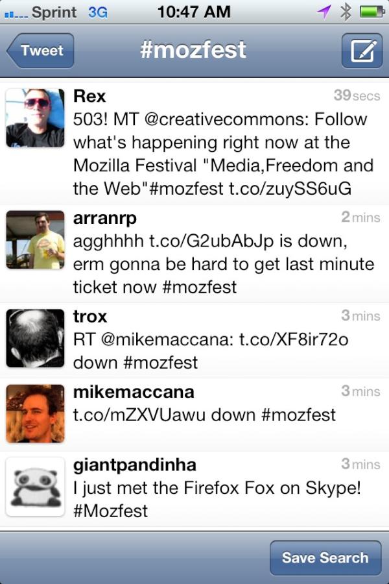Viewport: 389px width, 584px height.
Task: Tap the #mozfest title in the navigation bar
Action: click(193, 49)
